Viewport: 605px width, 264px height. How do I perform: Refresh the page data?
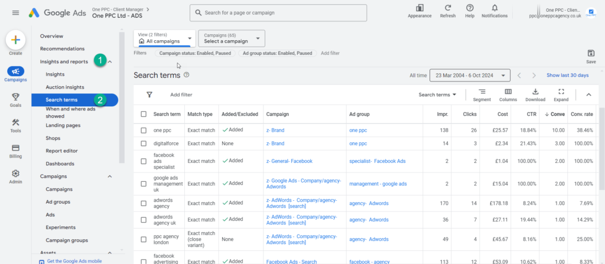448,8
